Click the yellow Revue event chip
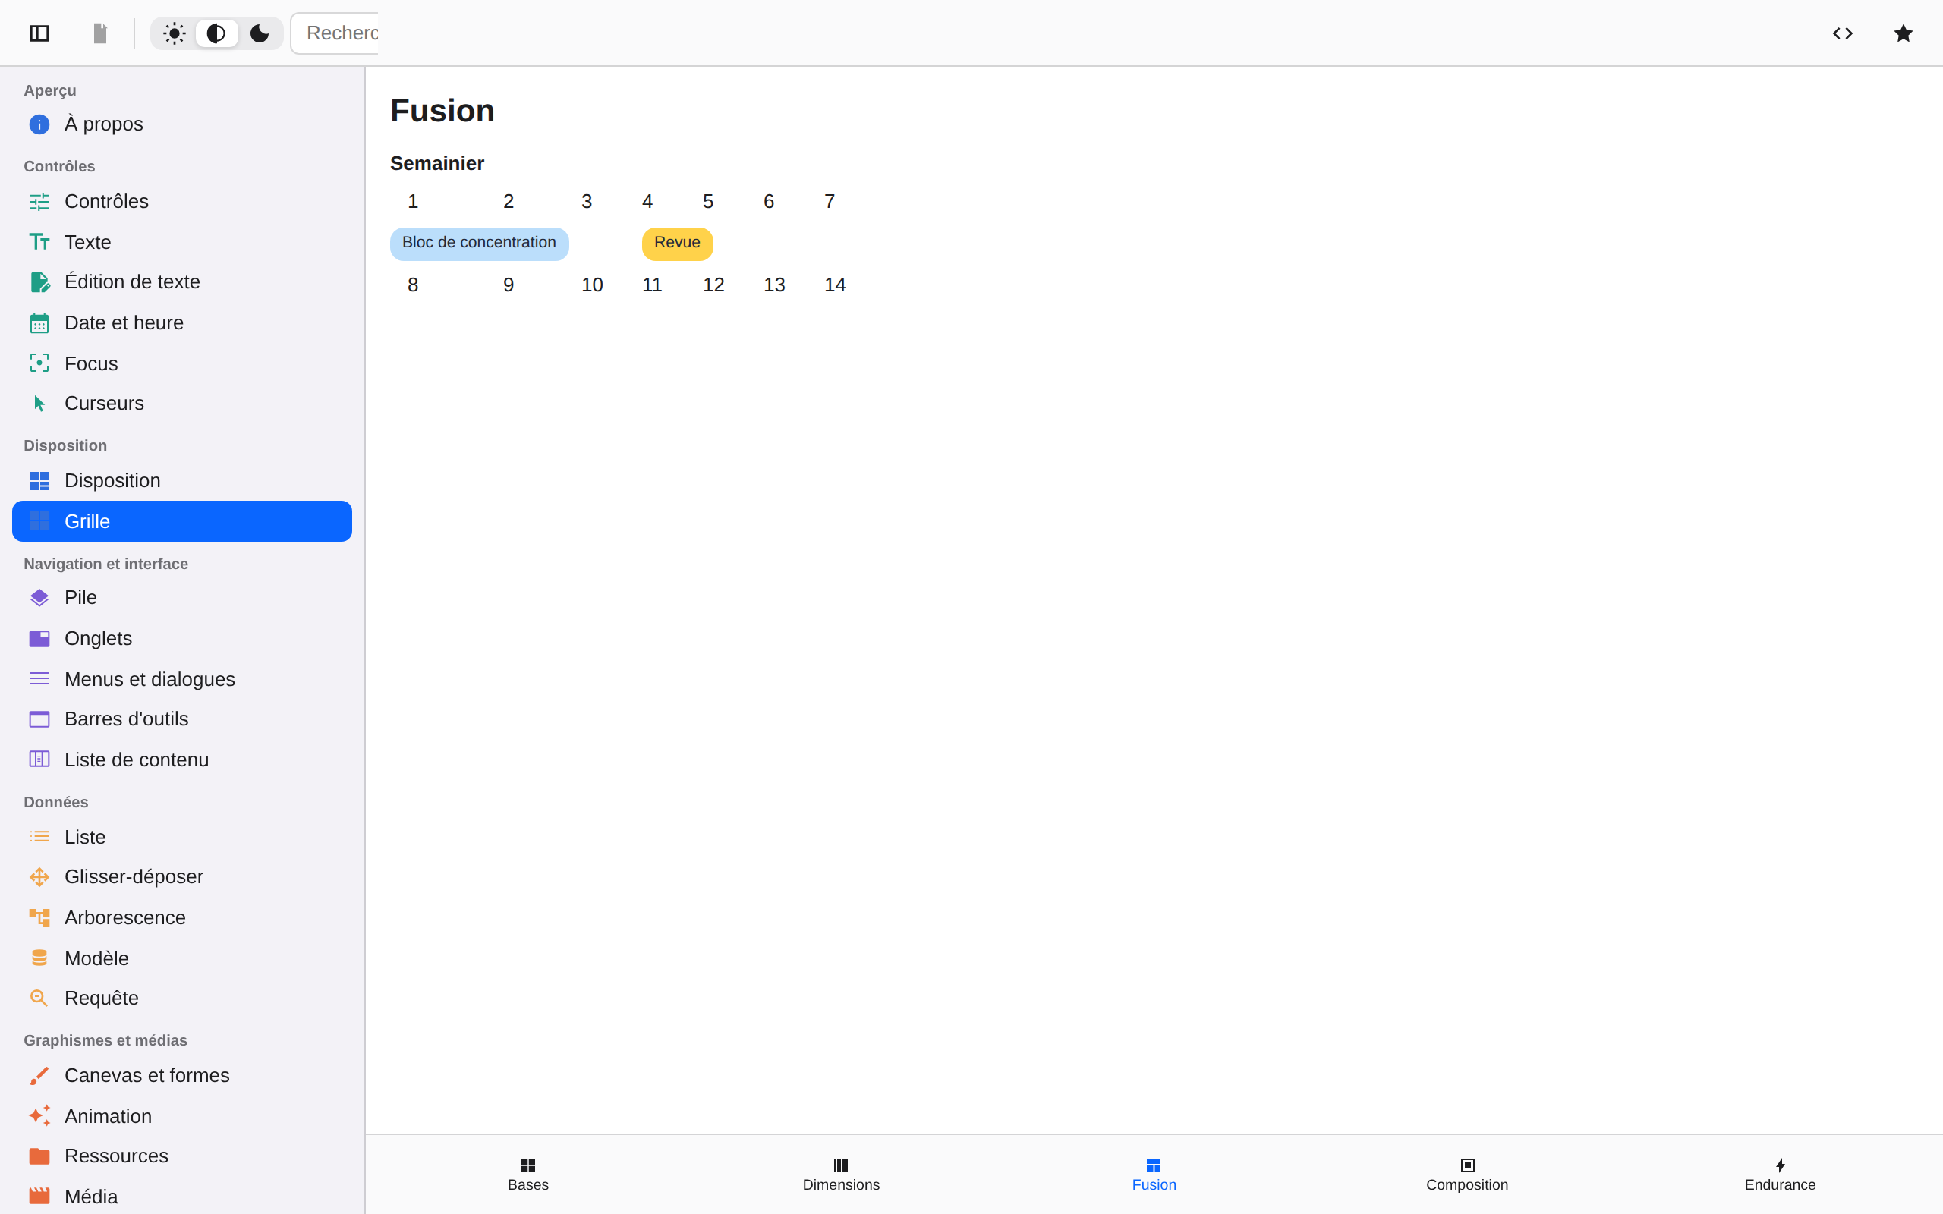 click(678, 244)
